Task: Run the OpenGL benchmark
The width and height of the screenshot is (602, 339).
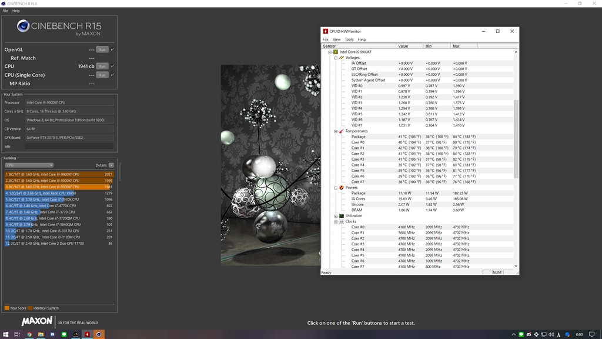Action: pyautogui.click(x=102, y=49)
